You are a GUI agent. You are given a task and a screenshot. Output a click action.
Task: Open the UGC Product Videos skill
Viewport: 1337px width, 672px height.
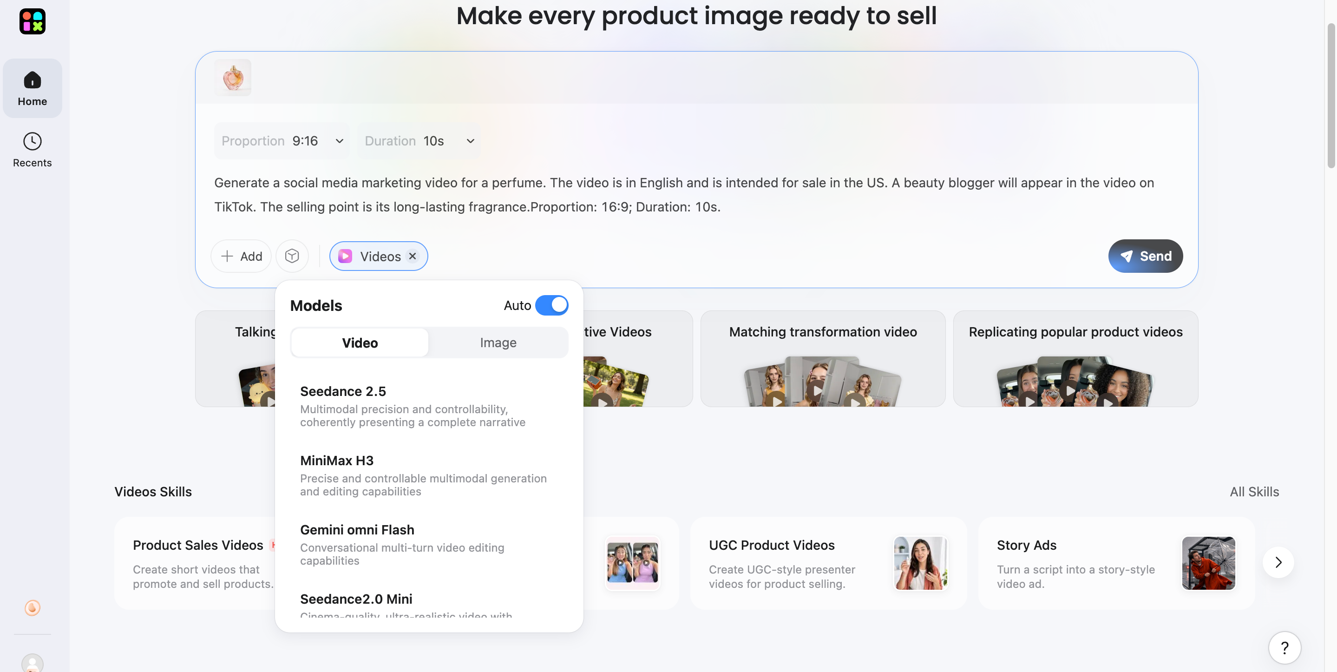click(828, 563)
